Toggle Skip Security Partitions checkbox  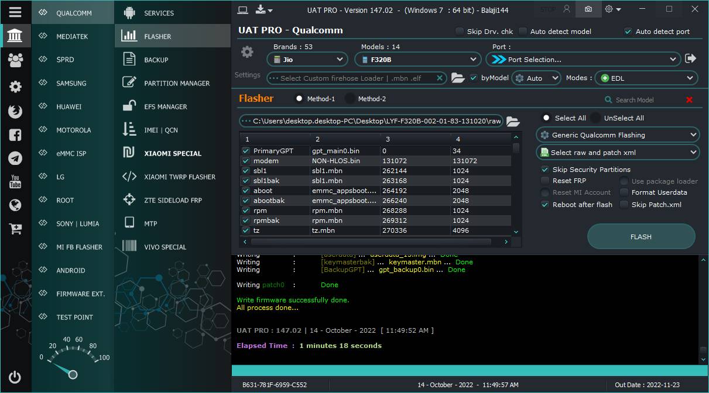pyautogui.click(x=545, y=170)
